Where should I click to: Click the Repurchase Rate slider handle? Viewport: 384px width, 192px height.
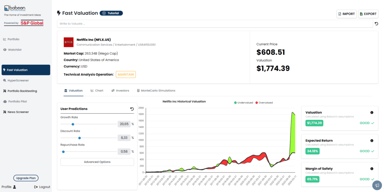click(63, 152)
